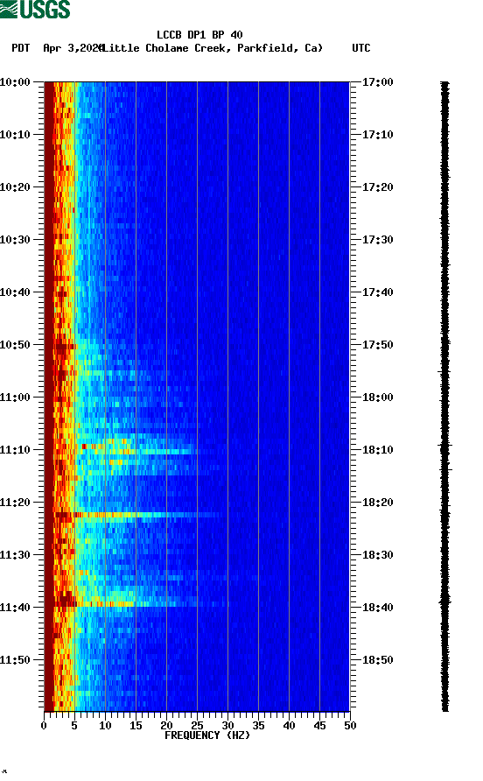Click the 5 Hz frequency axis label
This screenshot has height=781, width=483.
point(74,726)
